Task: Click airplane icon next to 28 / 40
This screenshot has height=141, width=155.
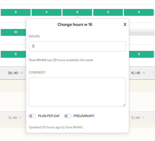Action: tap(21, 73)
